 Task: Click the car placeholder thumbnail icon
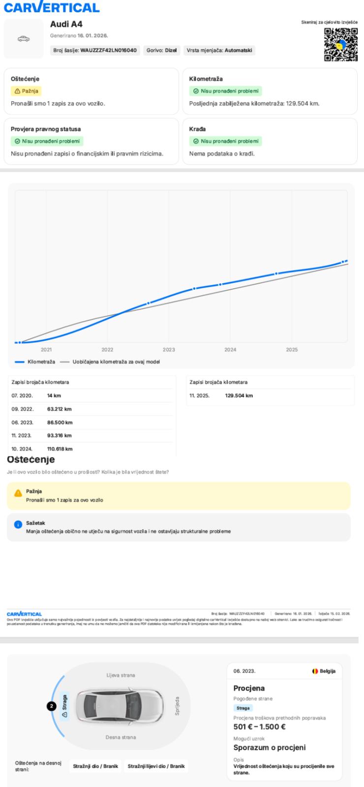pyautogui.click(x=23, y=39)
